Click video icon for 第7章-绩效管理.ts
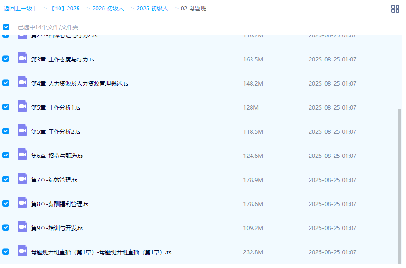This screenshot has height=268, width=406. (x=23, y=178)
